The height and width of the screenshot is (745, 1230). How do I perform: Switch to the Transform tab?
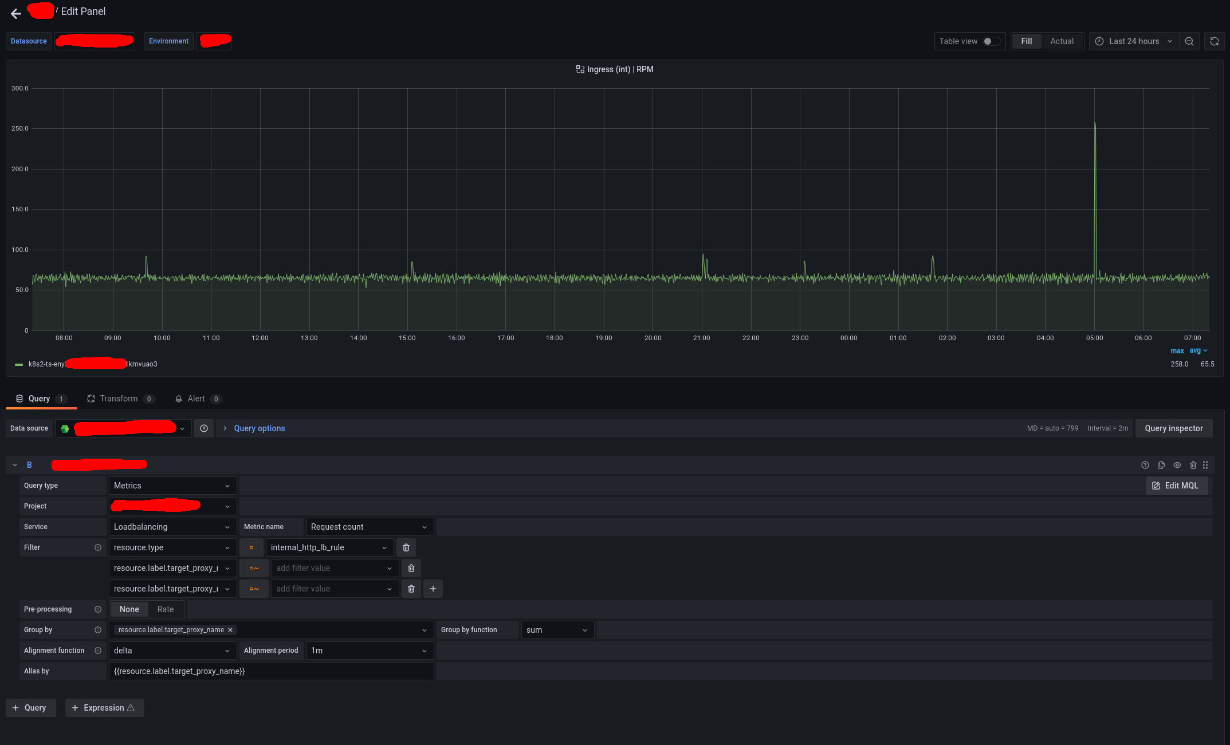[118, 399]
